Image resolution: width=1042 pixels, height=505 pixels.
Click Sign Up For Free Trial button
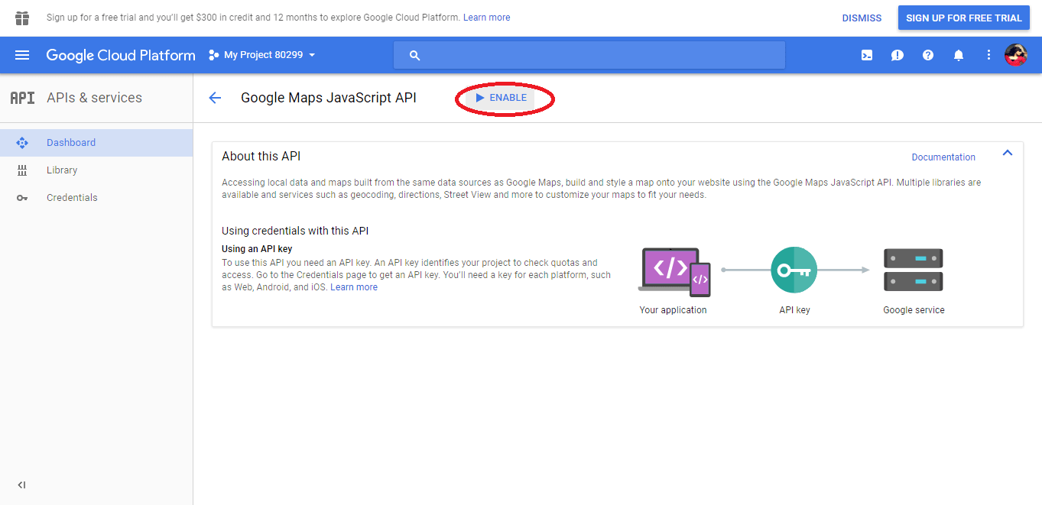(x=963, y=18)
